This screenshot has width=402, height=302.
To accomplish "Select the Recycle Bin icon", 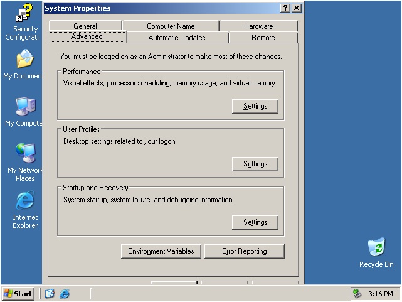I will [376, 247].
